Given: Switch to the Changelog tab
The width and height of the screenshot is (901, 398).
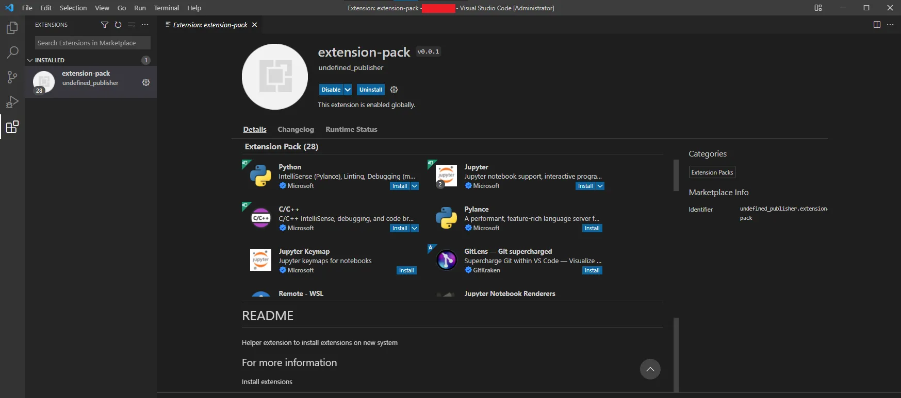Looking at the screenshot, I should (296, 129).
